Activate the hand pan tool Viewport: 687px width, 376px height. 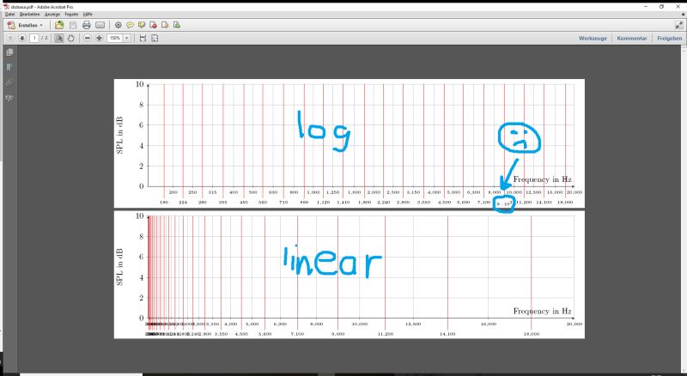point(70,38)
